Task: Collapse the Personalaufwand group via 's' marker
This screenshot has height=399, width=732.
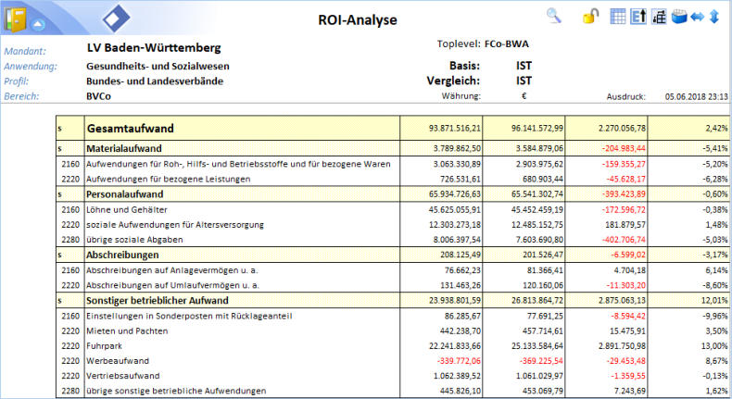Action: [x=59, y=195]
